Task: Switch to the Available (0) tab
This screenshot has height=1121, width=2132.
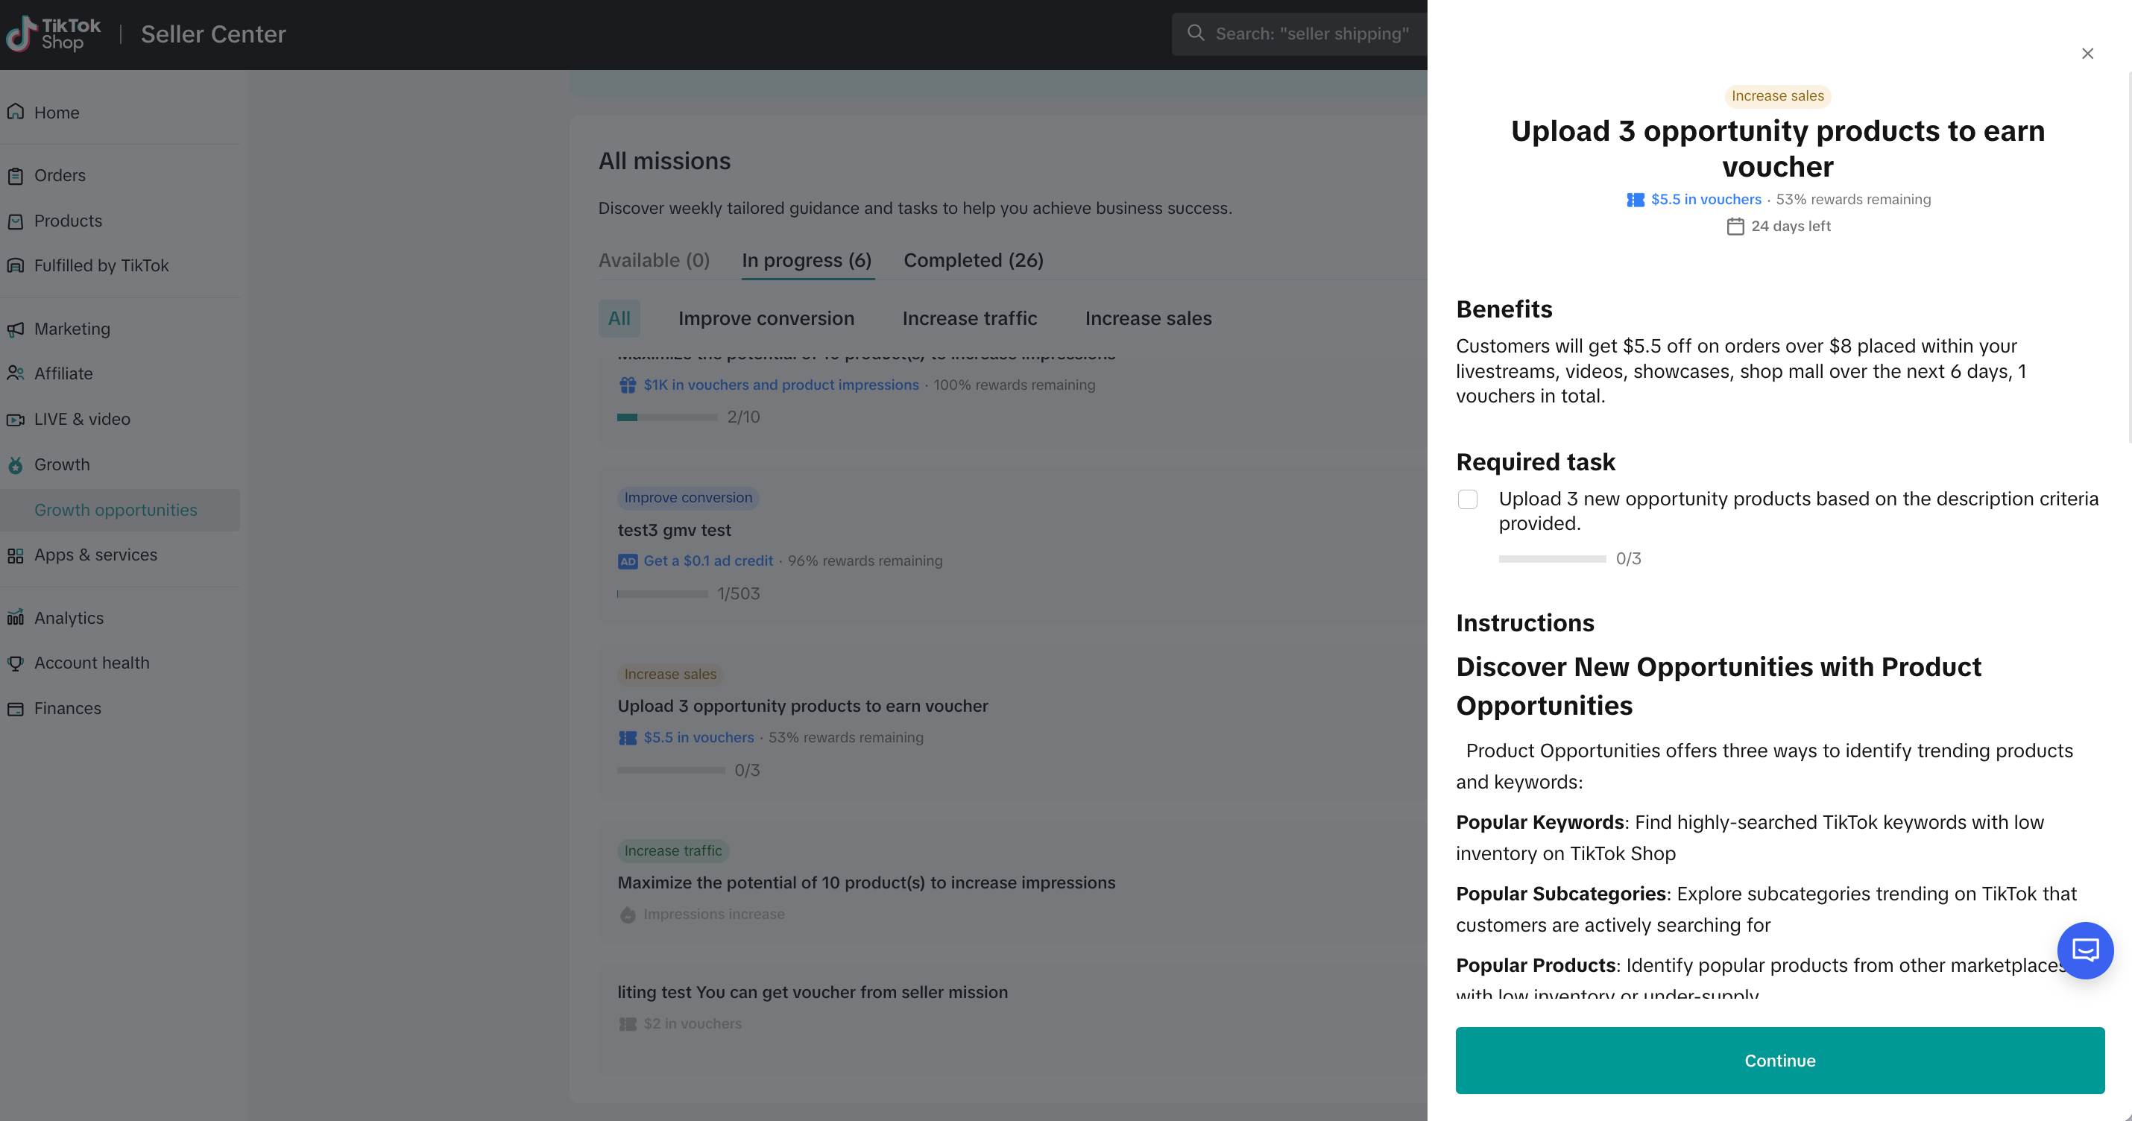Action: coord(653,260)
